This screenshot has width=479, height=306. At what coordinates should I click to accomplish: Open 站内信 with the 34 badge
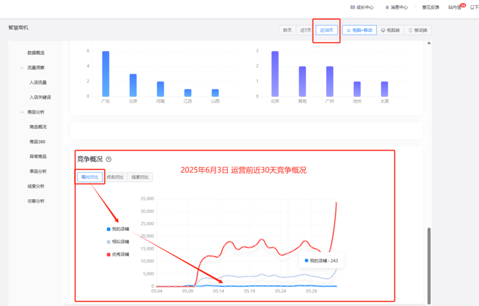(x=456, y=7)
